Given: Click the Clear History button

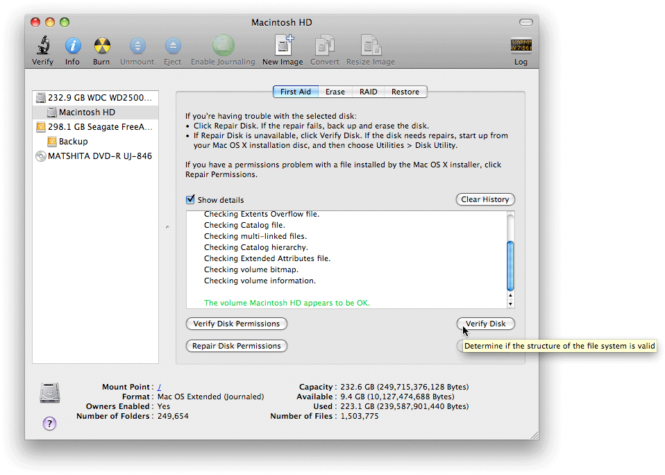Looking at the screenshot, I should (x=485, y=199).
